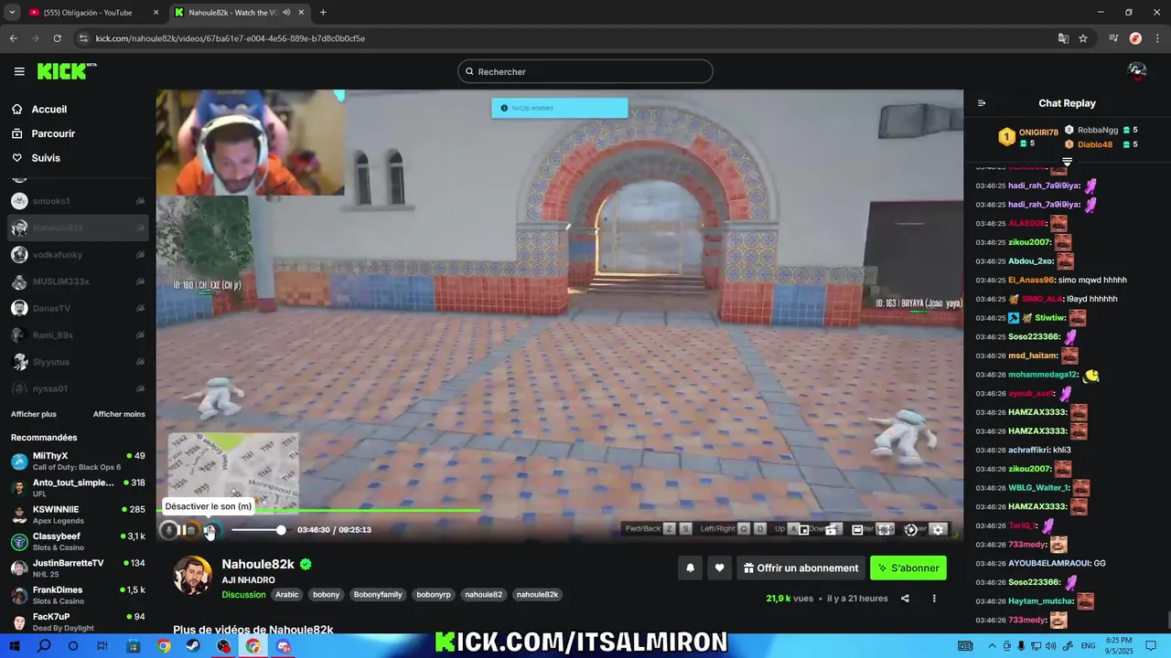Show hidden system tray icons
Viewport: 1171px width, 658px height.
[x=992, y=646]
